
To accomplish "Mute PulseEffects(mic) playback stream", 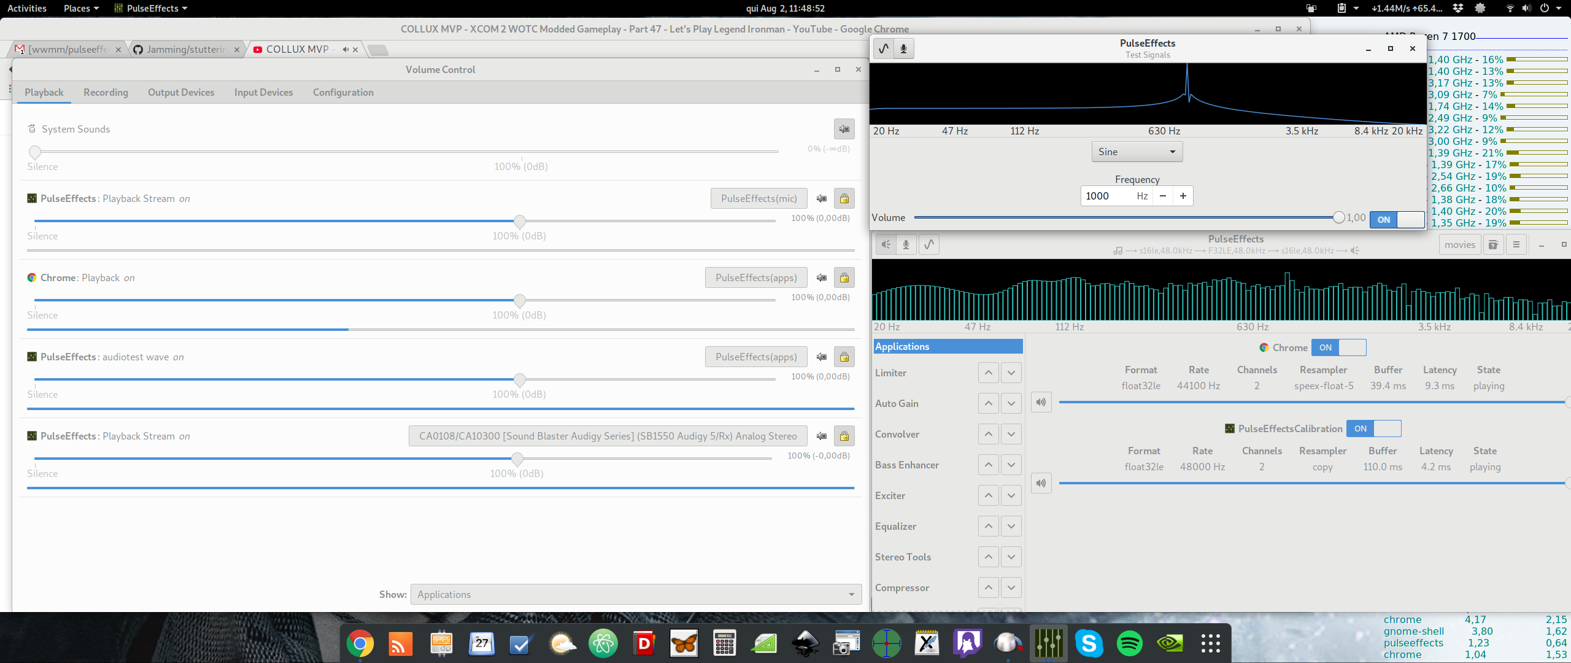I will [822, 198].
